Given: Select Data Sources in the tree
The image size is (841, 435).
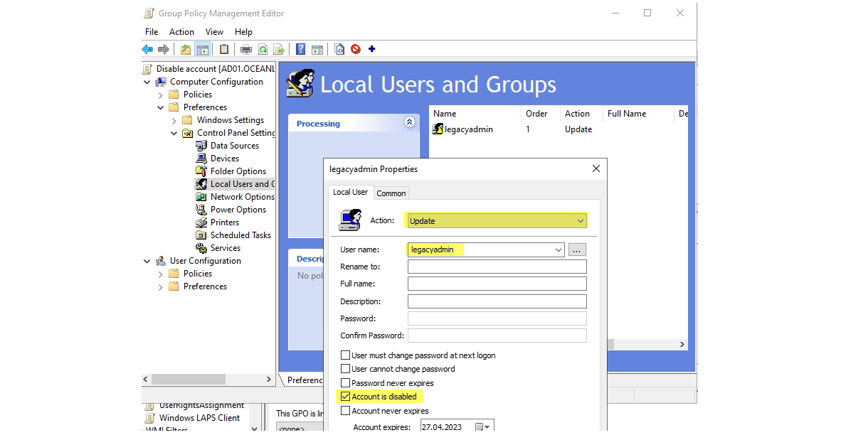Looking at the screenshot, I should pyautogui.click(x=234, y=146).
